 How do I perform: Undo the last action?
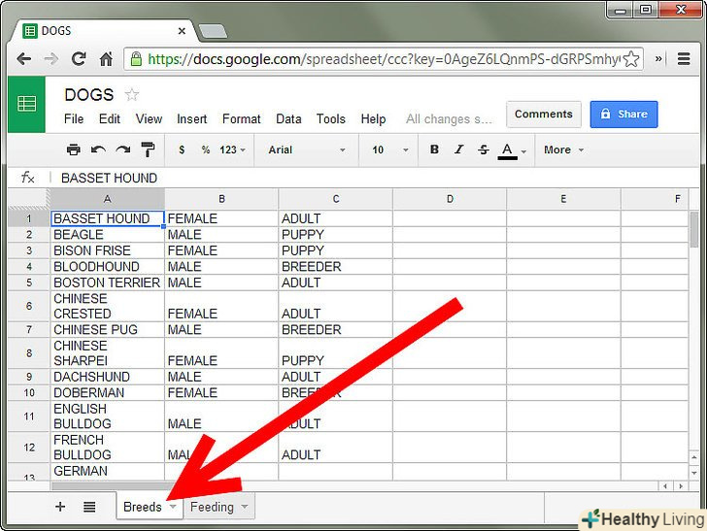click(x=98, y=149)
